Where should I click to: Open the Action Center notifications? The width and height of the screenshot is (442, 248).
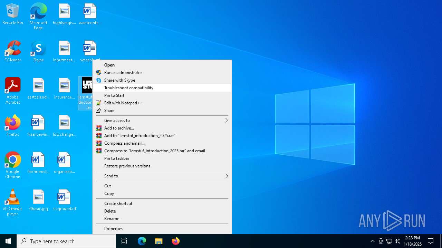[x=431, y=241]
